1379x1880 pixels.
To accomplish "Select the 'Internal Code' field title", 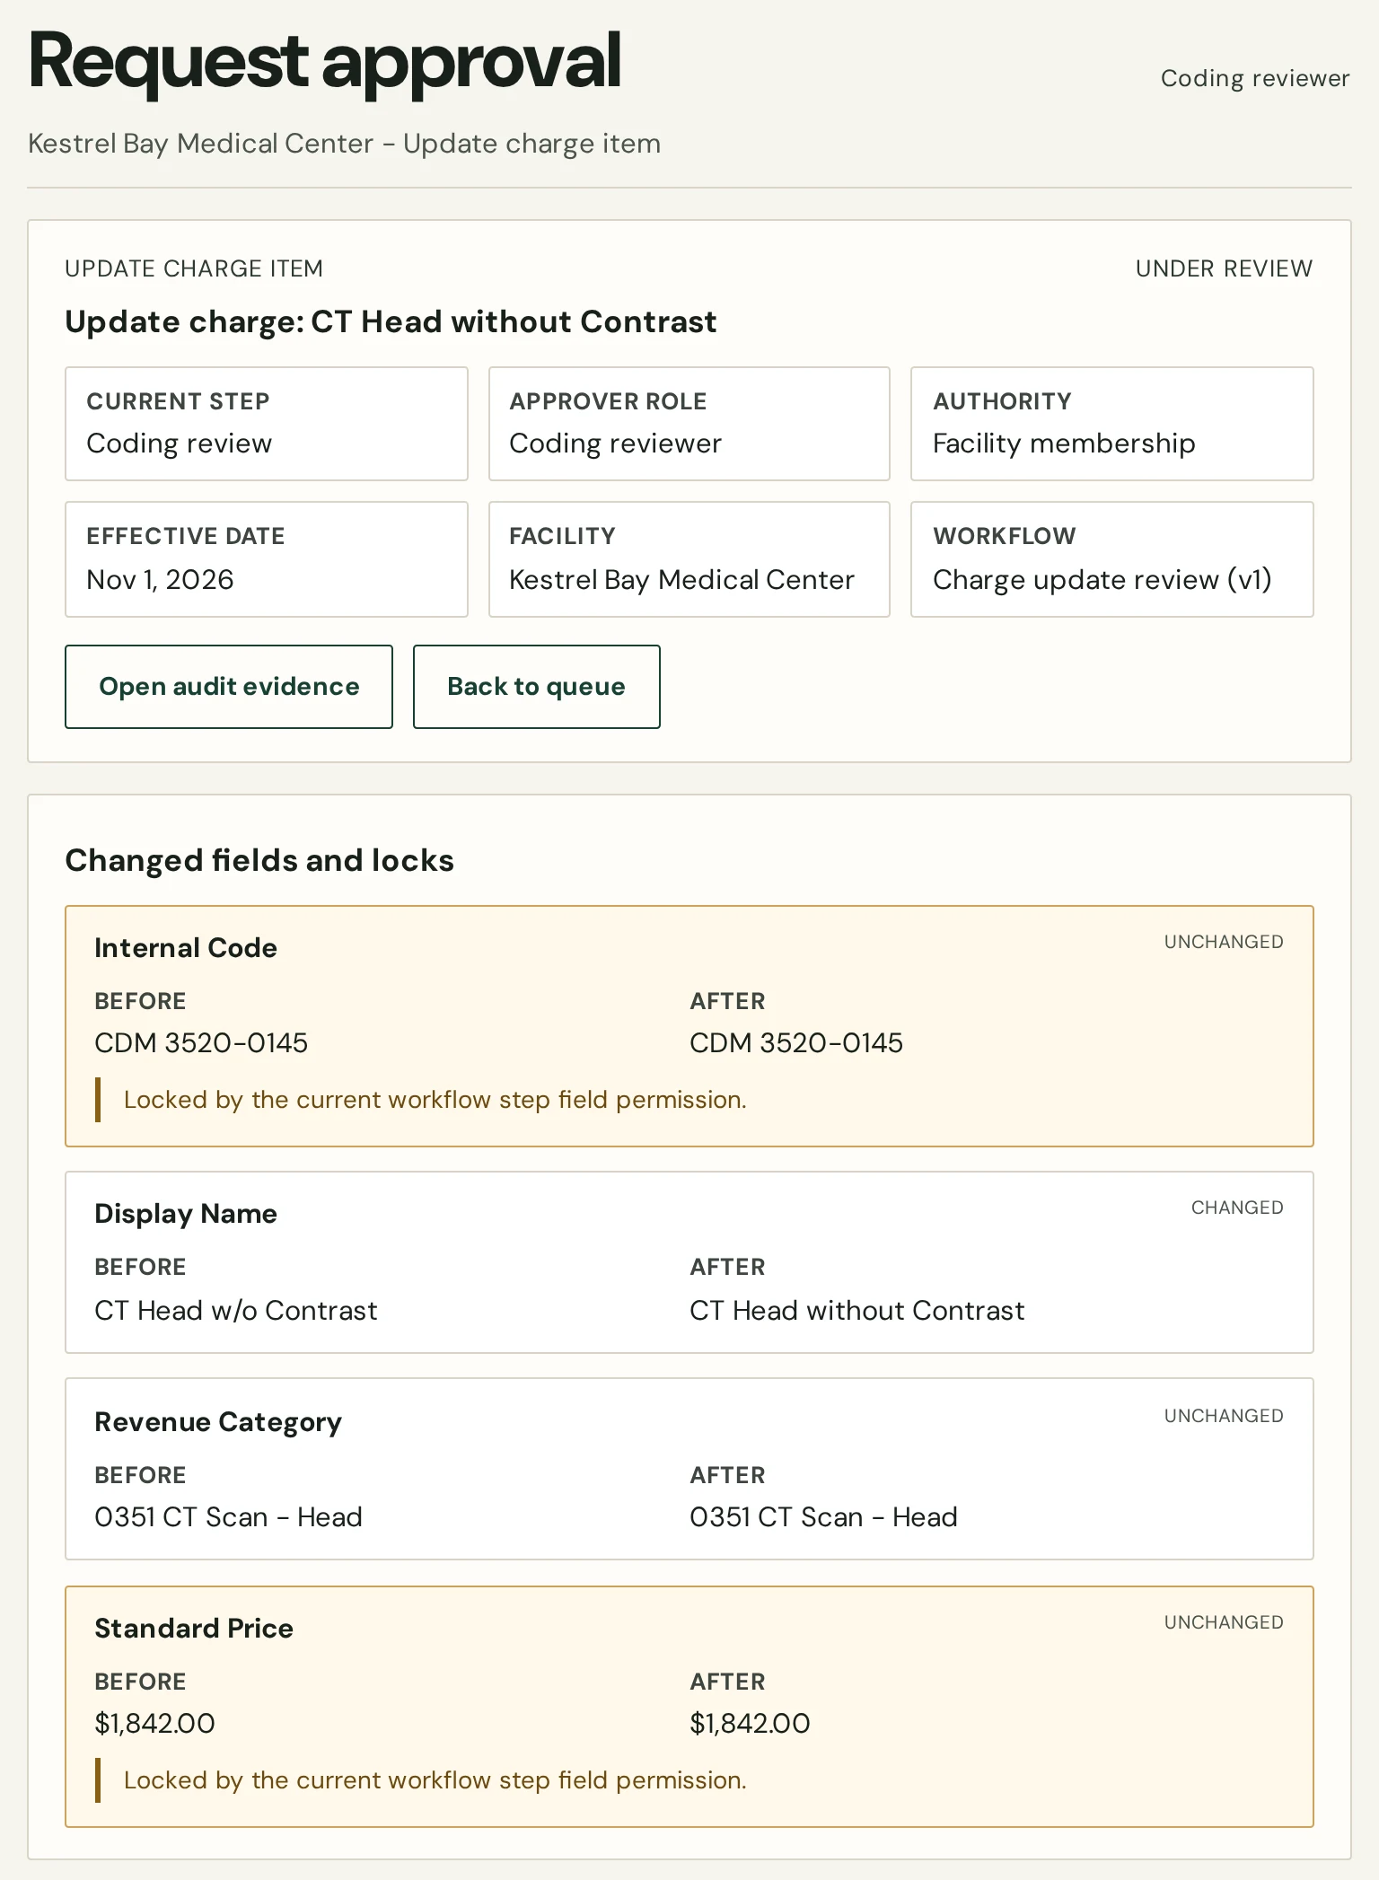I will pyautogui.click(x=186, y=947).
